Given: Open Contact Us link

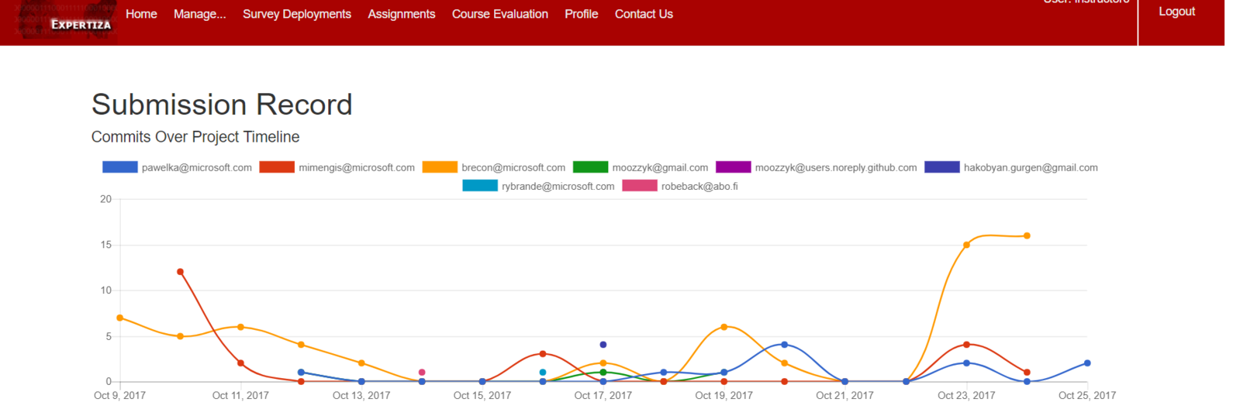Looking at the screenshot, I should [644, 14].
